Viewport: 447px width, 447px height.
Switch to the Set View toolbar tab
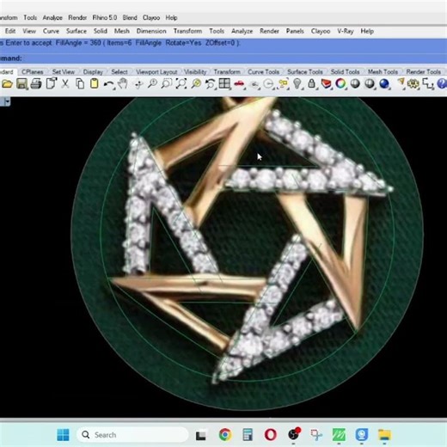(x=64, y=71)
